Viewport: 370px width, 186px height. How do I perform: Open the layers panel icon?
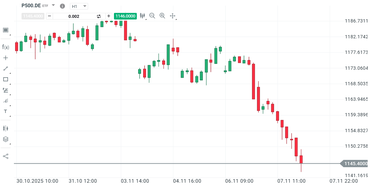coord(6,139)
